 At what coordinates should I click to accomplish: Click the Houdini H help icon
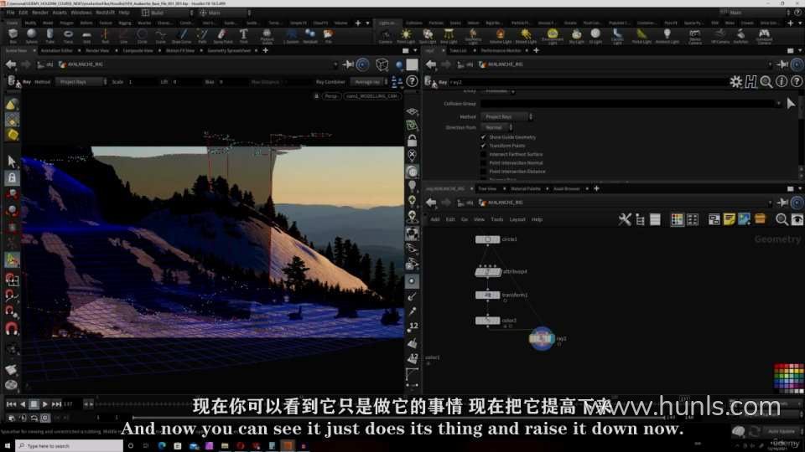(751, 81)
